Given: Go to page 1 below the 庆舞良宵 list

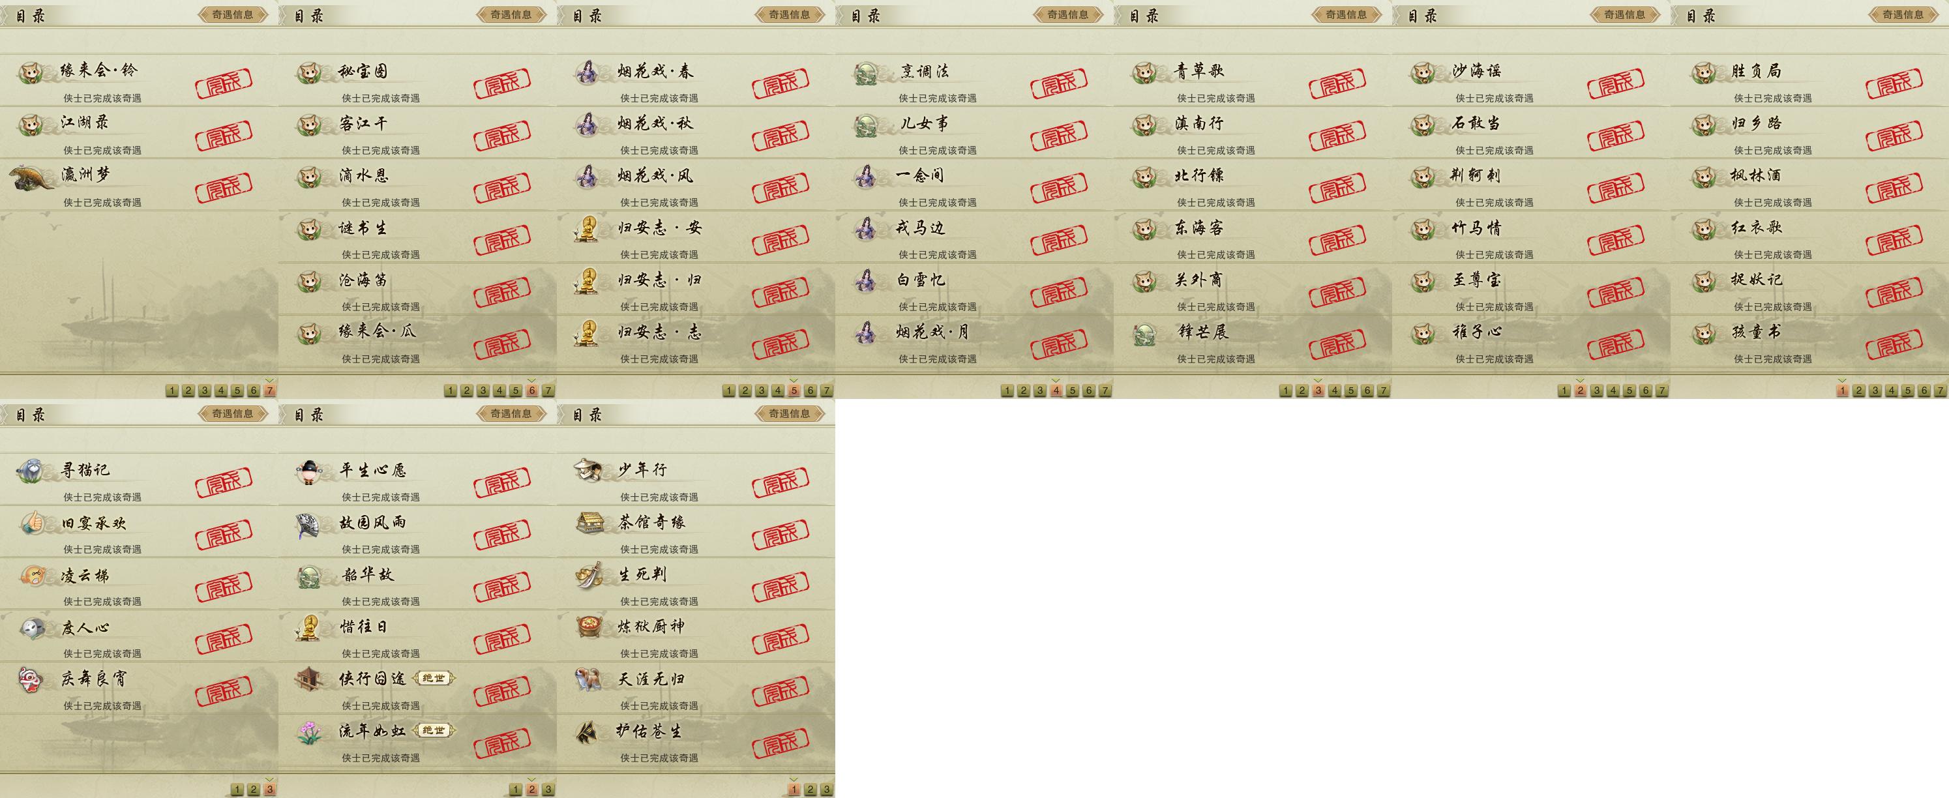Looking at the screenshot, I should click(237, 790).
